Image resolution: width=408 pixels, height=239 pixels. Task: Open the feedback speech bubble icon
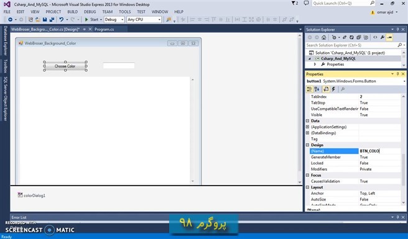[x=306, y=3]
